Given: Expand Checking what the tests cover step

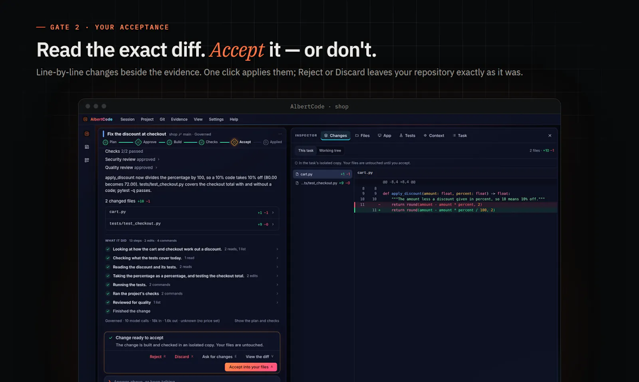Looking at the screenshot, I should 192,258.
